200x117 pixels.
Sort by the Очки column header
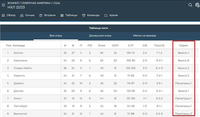pos(101,45)
